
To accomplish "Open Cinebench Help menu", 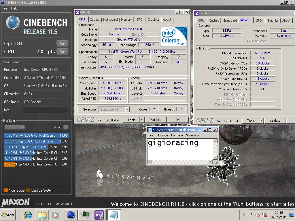I will point(14,8).
